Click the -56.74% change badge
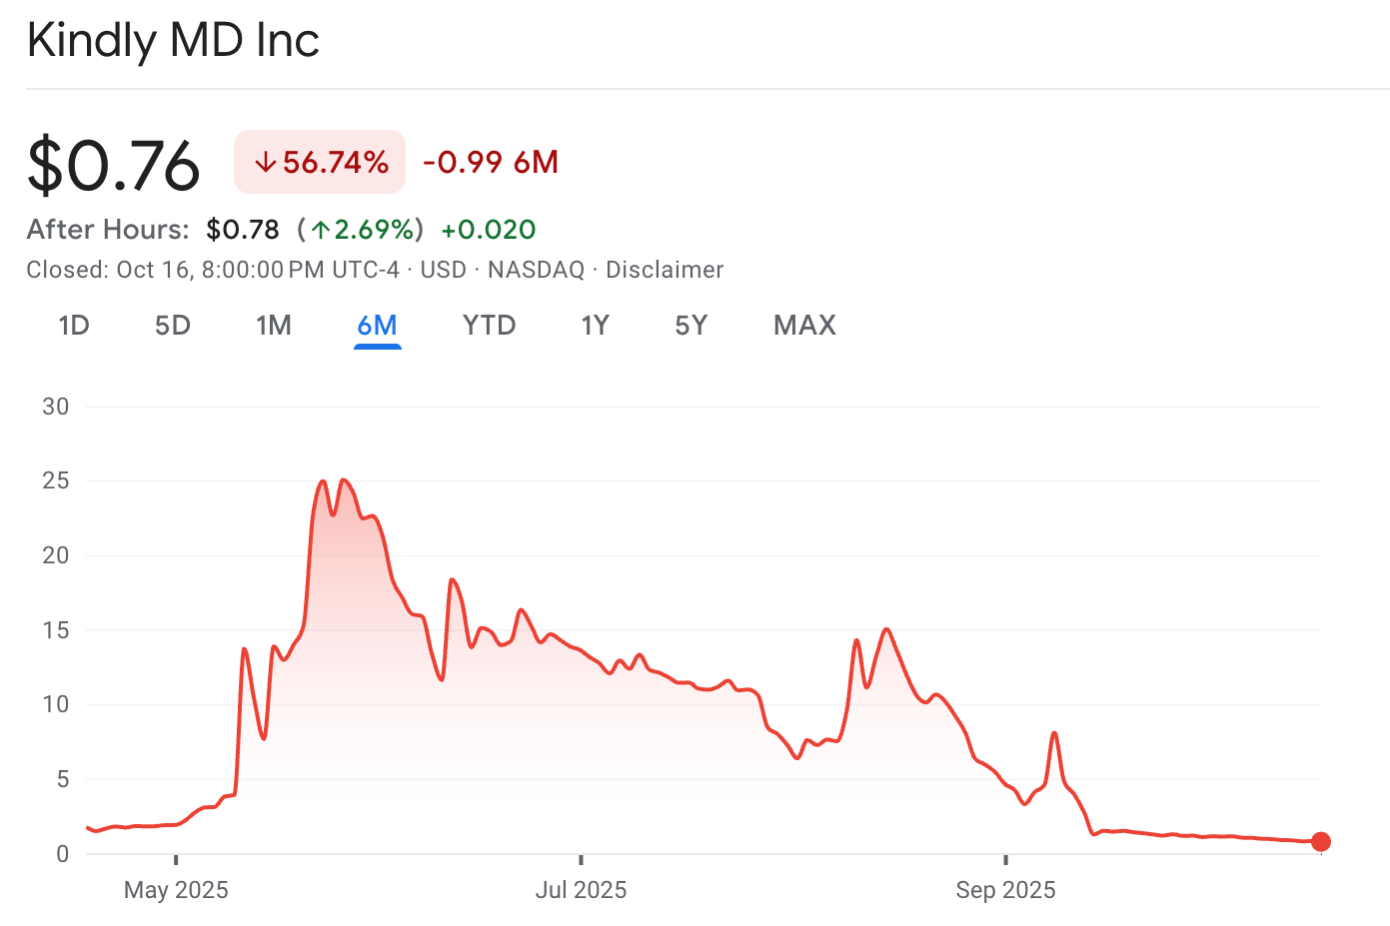 click(x=319, y=161)
